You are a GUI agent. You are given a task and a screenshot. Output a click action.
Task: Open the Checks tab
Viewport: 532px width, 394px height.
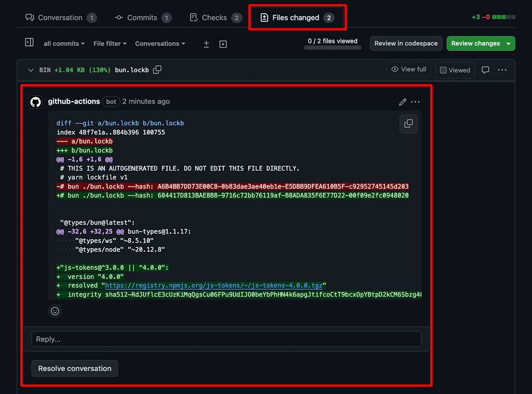(x=215, y=18)
